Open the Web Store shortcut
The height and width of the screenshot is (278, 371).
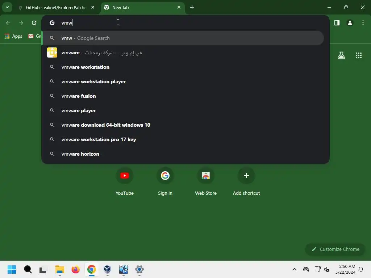[206, 182]
